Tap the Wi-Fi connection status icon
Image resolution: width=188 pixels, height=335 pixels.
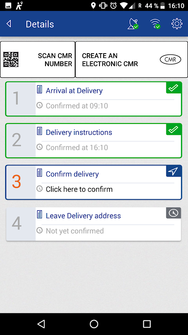tap(155, 24)
